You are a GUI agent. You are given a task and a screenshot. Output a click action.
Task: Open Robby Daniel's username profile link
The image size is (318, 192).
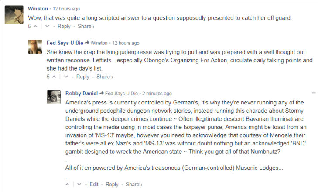coord(81,93)
